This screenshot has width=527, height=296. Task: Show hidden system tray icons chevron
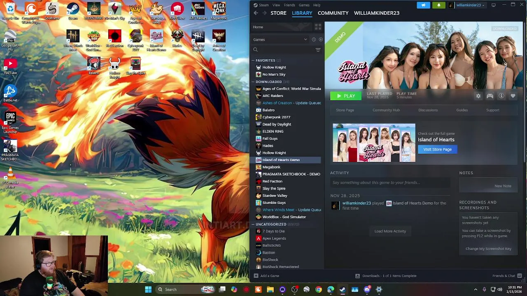tap(476, 289)
